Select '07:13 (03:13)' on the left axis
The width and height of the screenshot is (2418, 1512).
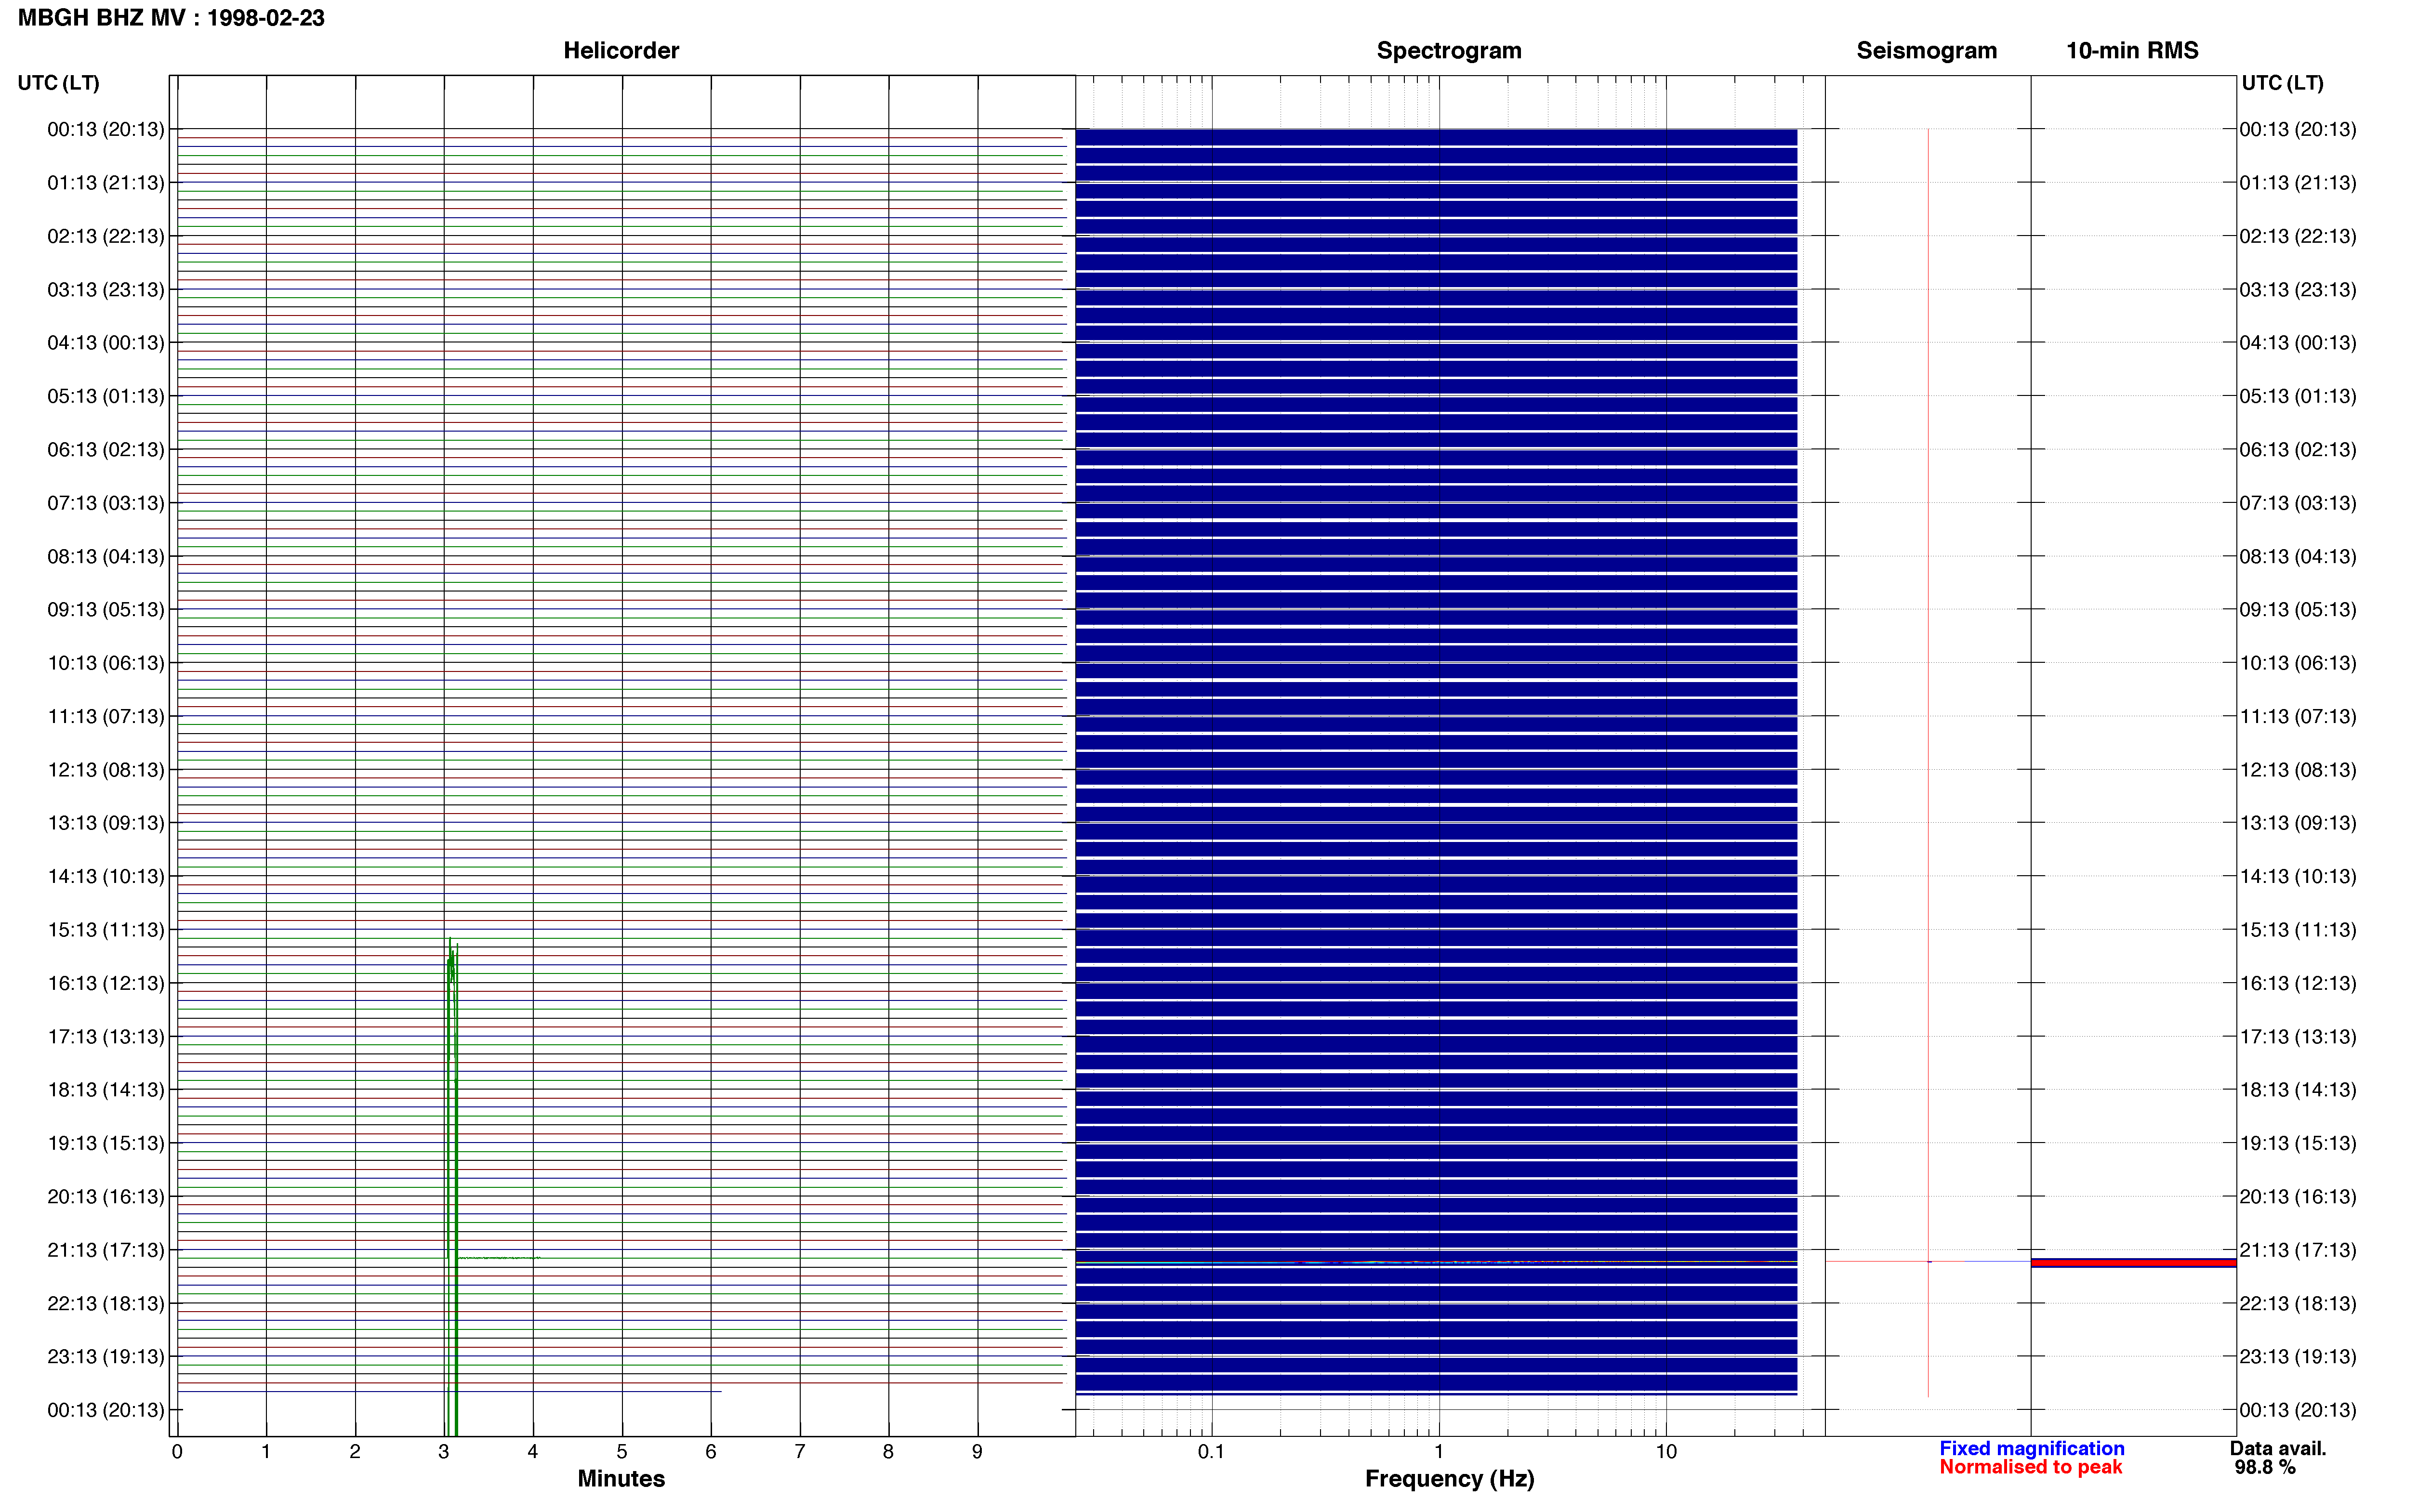106,503
